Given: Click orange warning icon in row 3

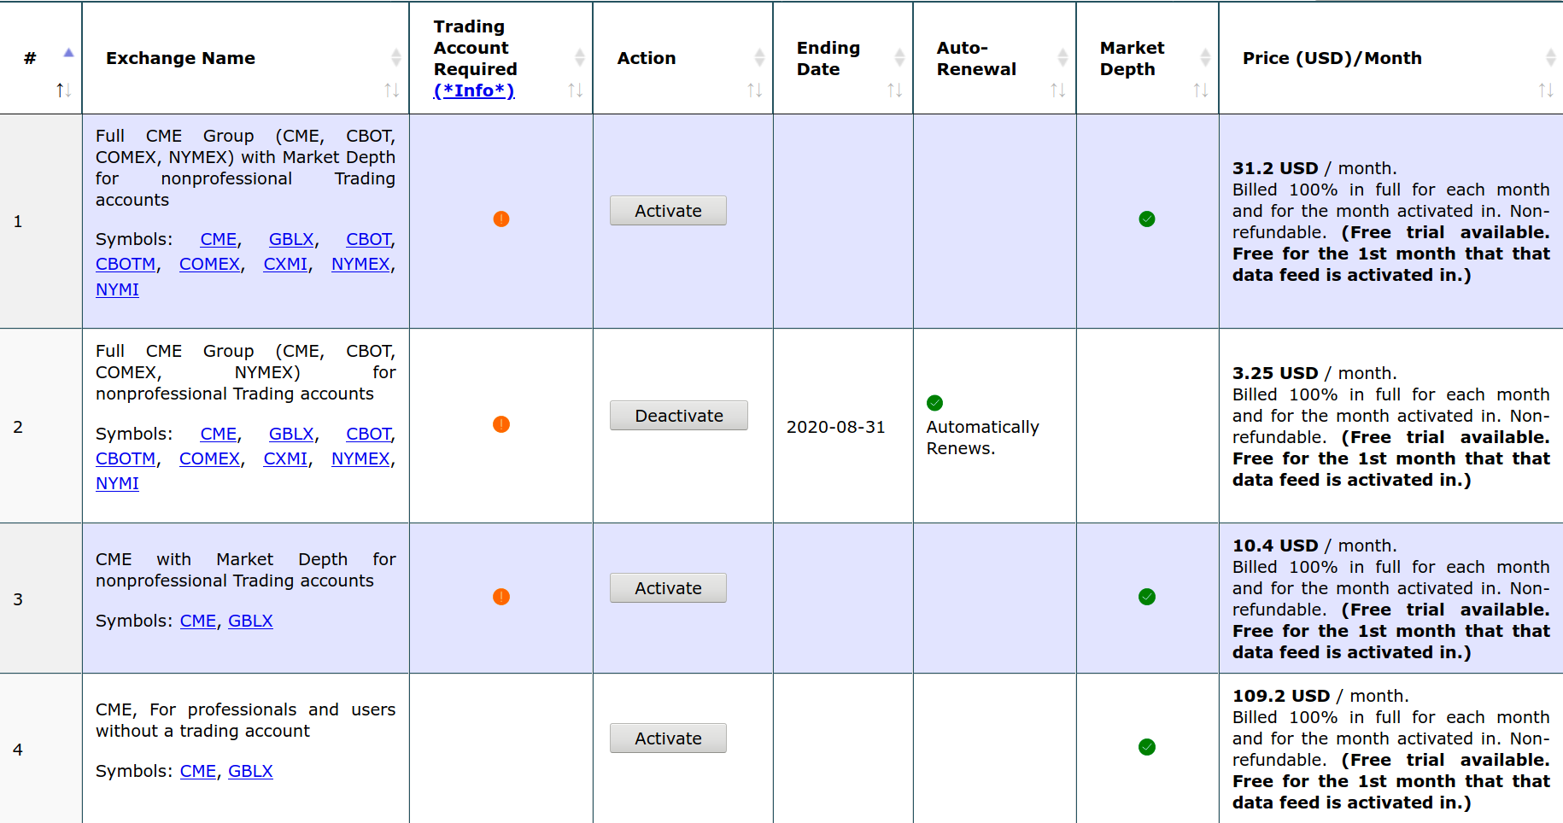Looking at the screenshot, I should 501,597.
